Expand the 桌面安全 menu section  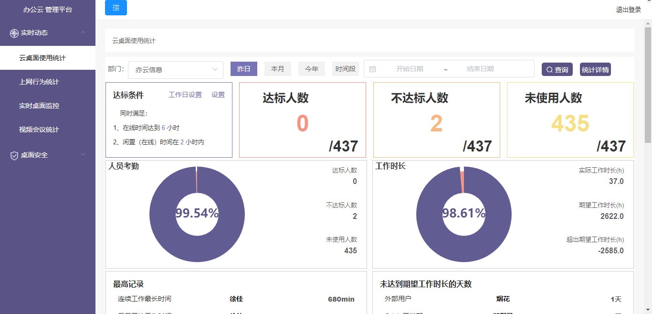tap(83, 154)
